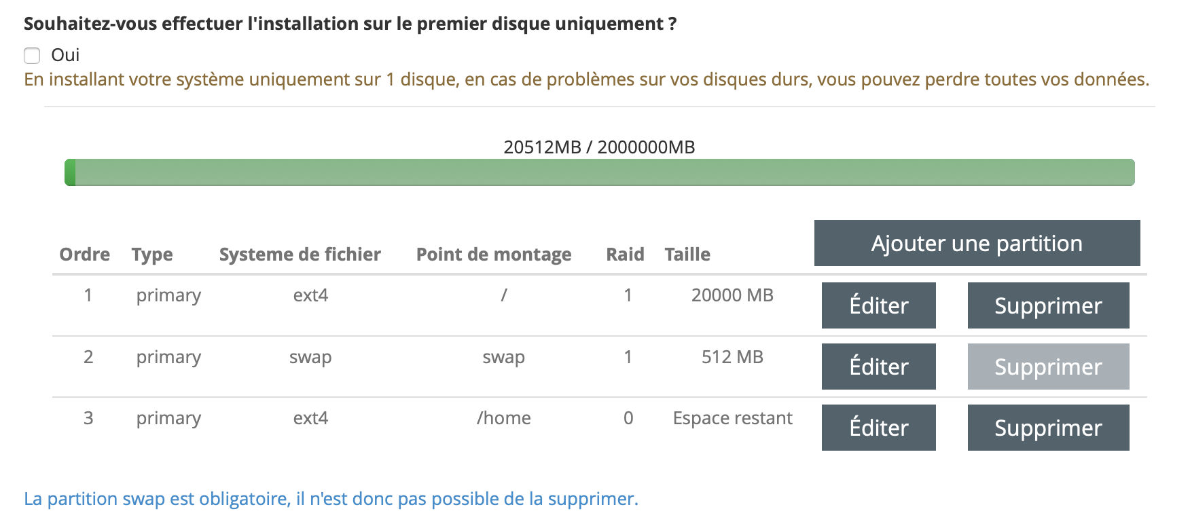
Task: Select the "20512MB / 2000000MB" usage label
Action: coord(599,147)
